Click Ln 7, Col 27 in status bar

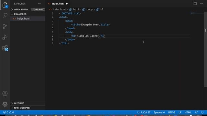point(144,112)
